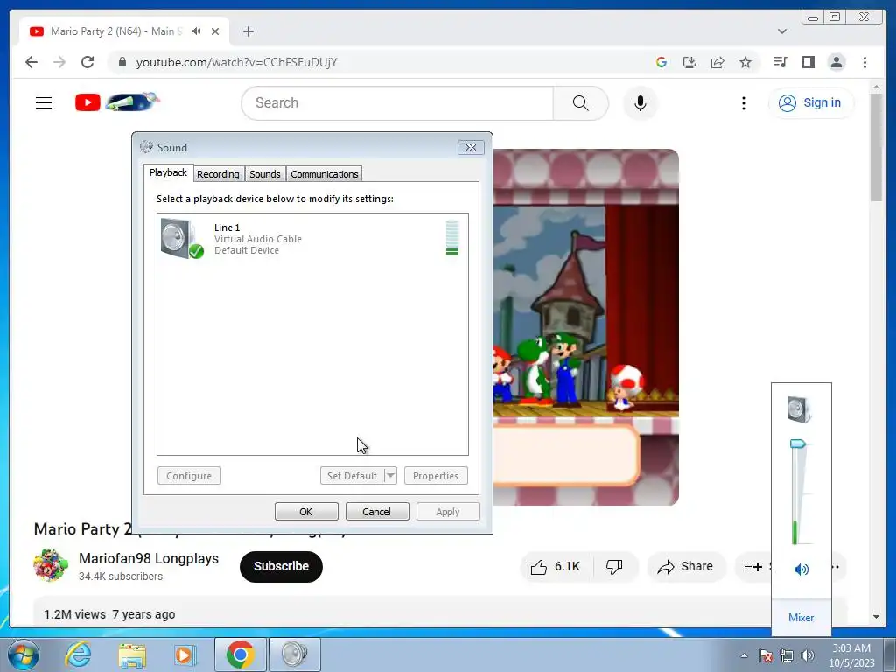Click OK in the Sound dialog

(x=306, y=511)
